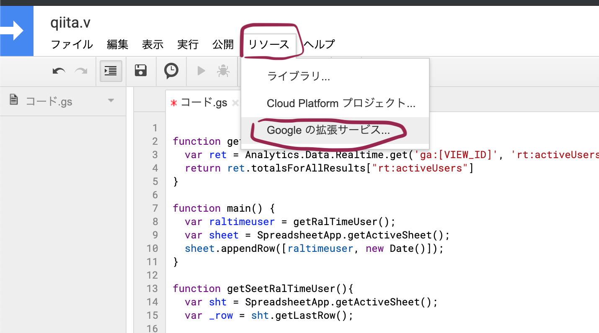Save the project with floppy disk icon
Screen dimensions: 599x333
141,71
